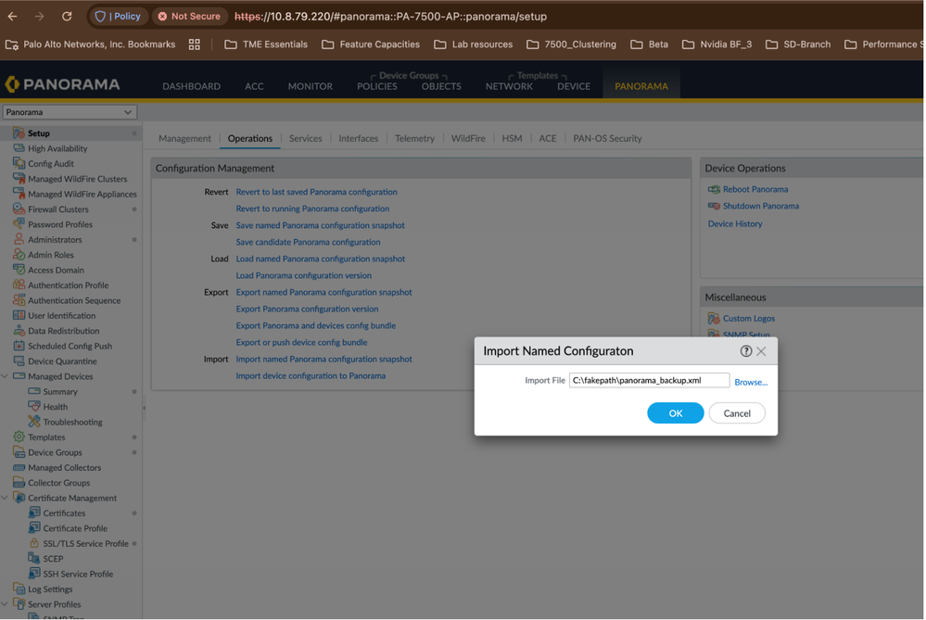Switch to the Management tab
Viewport: 926px width, 620px height.
[184, 138]
